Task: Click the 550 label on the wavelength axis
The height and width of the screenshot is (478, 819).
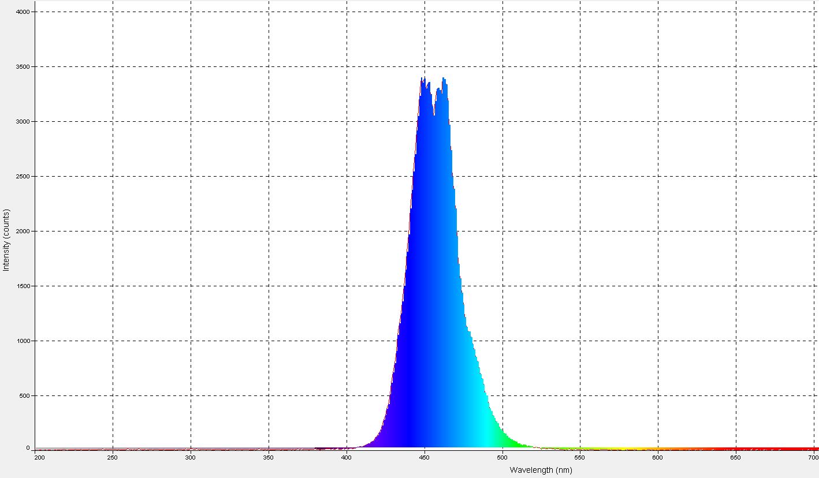Action: pos(580,457)
